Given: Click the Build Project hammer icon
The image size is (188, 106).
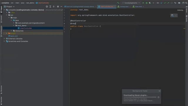Looking at the screenshot, I should 118,3.
